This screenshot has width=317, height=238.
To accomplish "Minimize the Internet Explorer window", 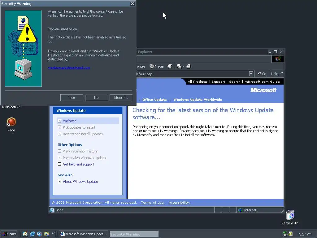I will tap(270, 52).
